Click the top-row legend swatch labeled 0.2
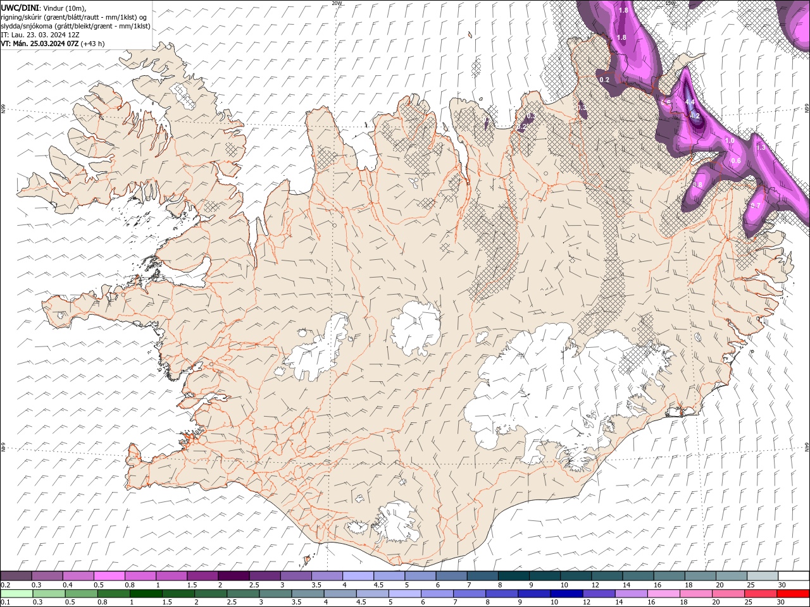 (x=16, y=576)
